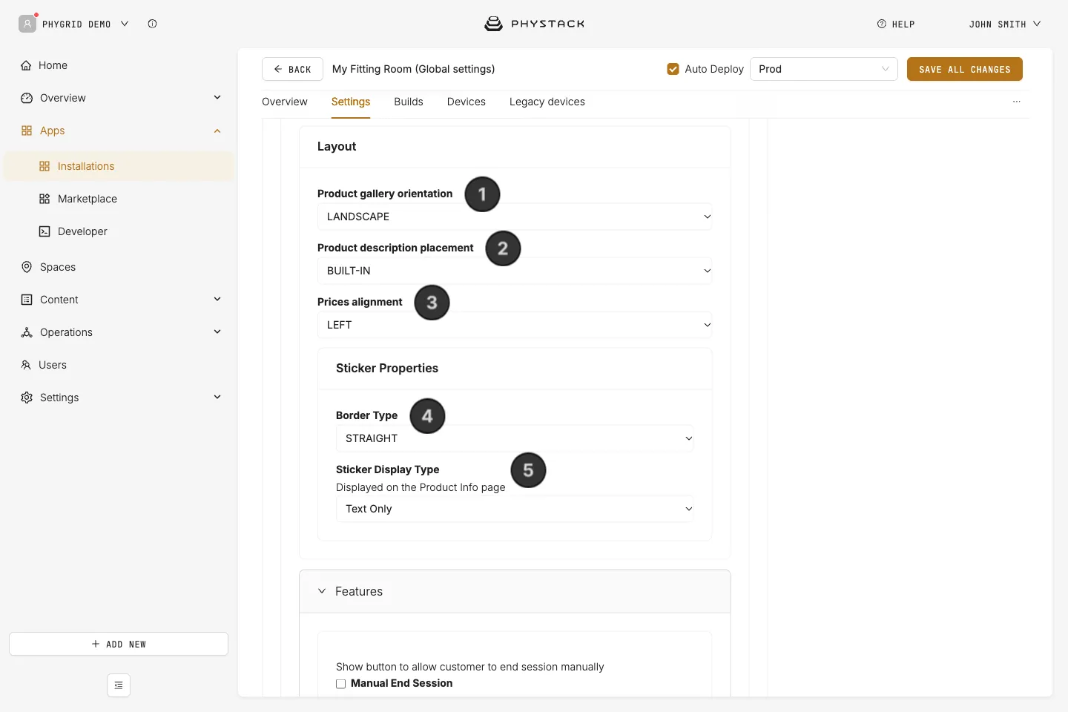Select the Settings tab
Viewport: 1068px width, 712px height.
pyautogui.click(x=351, y=102)
